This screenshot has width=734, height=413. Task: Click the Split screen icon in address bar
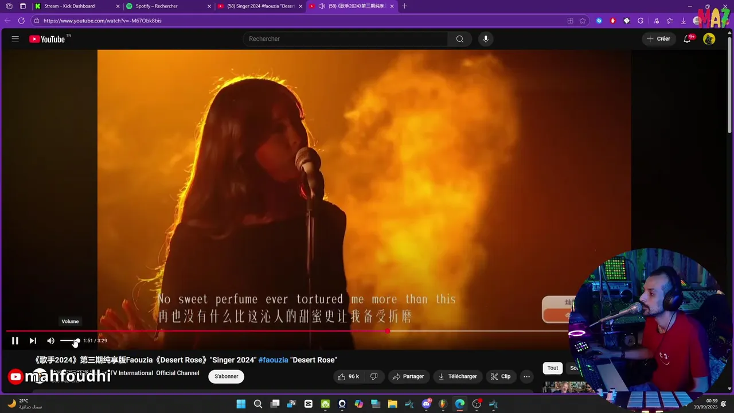pyautogui.click(x=570, y=21)
